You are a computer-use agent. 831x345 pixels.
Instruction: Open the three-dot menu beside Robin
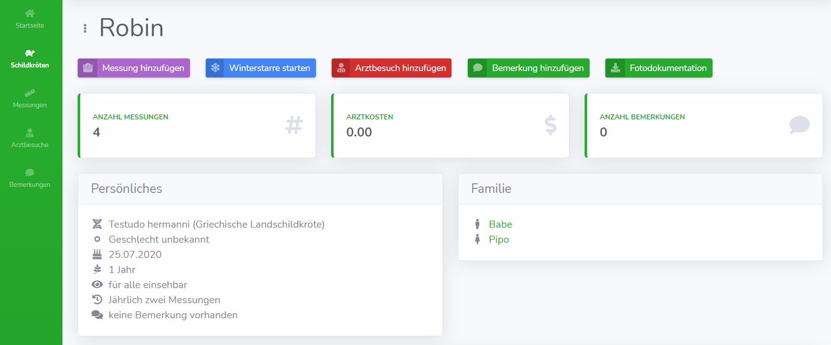pos(85,29)
